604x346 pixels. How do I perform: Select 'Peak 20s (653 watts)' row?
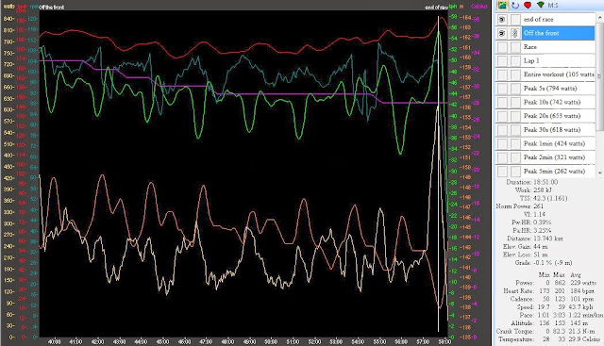click(558, 116)
